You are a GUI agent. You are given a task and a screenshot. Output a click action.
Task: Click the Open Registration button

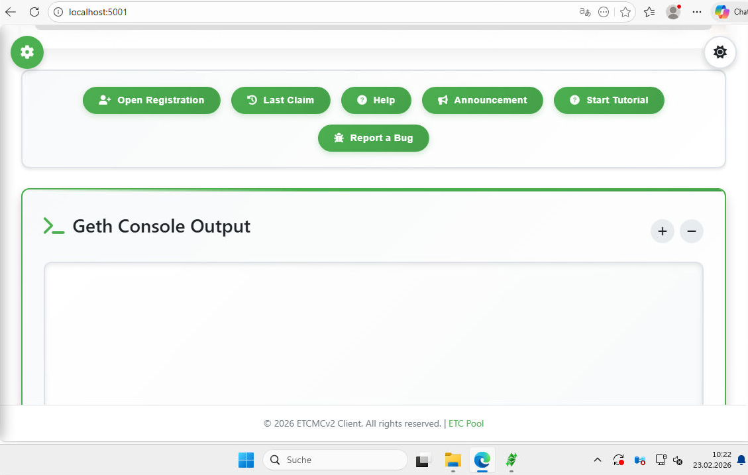point(151,100)
